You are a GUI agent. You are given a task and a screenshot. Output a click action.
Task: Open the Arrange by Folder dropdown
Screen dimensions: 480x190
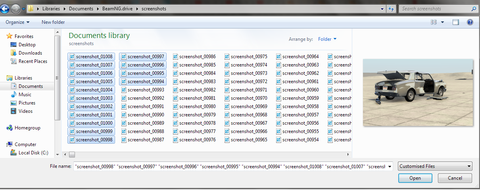tap(327, 39)
